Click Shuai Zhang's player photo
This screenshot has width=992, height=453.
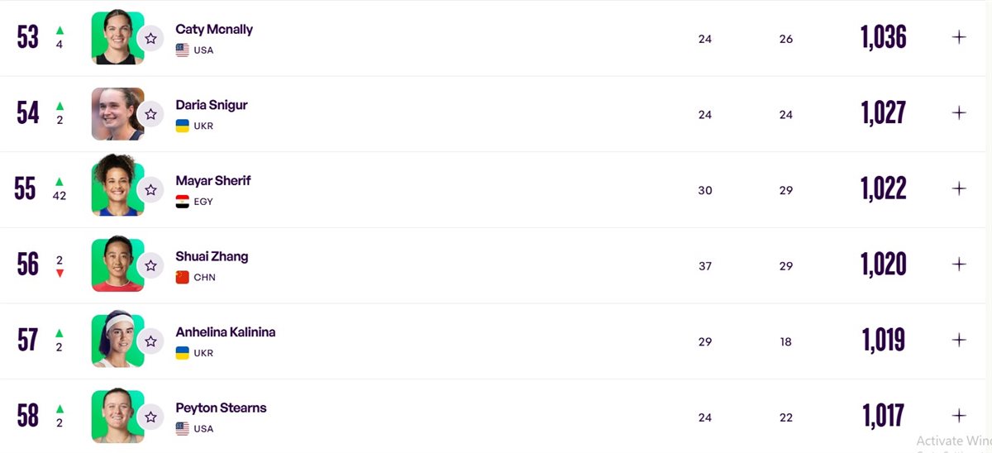pyautogui.click(x=117, y=265)
